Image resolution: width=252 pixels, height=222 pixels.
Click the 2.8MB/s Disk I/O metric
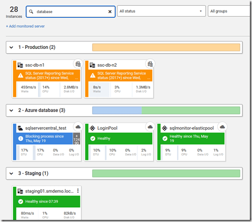coord(70,89)
